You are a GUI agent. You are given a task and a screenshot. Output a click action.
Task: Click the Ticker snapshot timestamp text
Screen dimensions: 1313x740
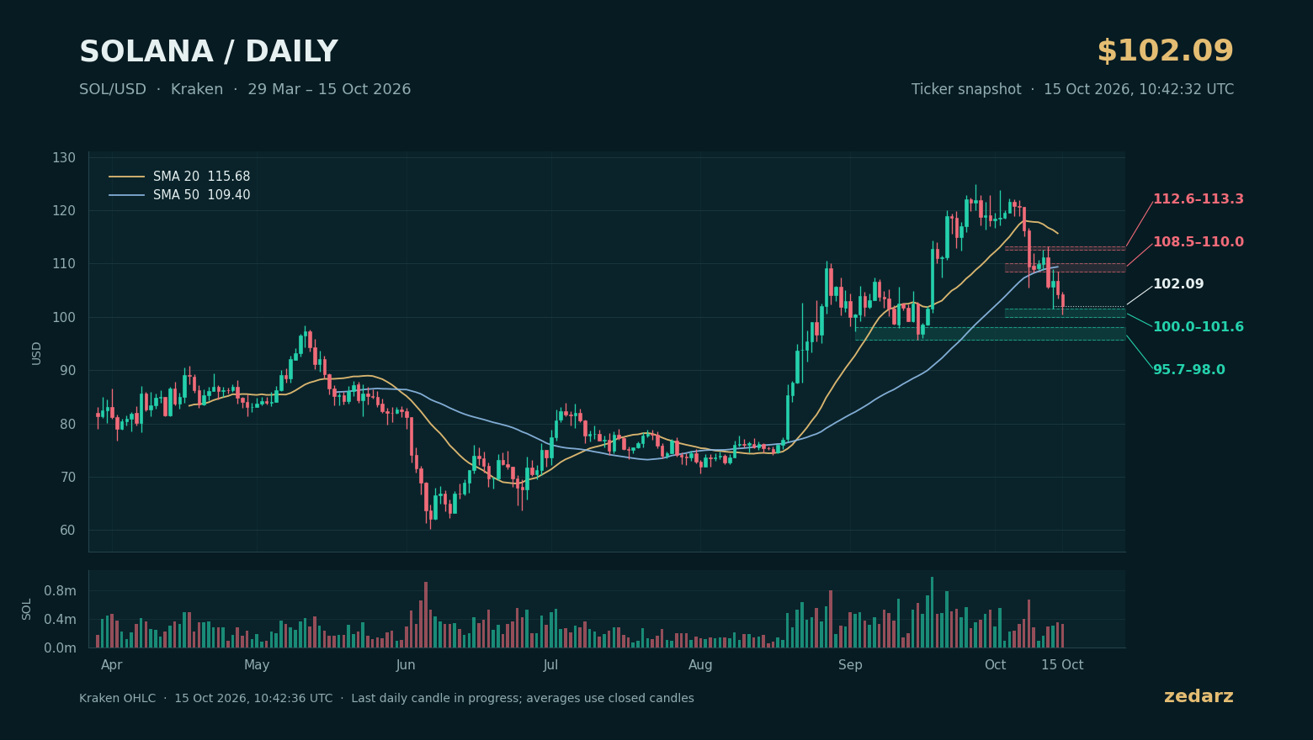coord(1072,89)
